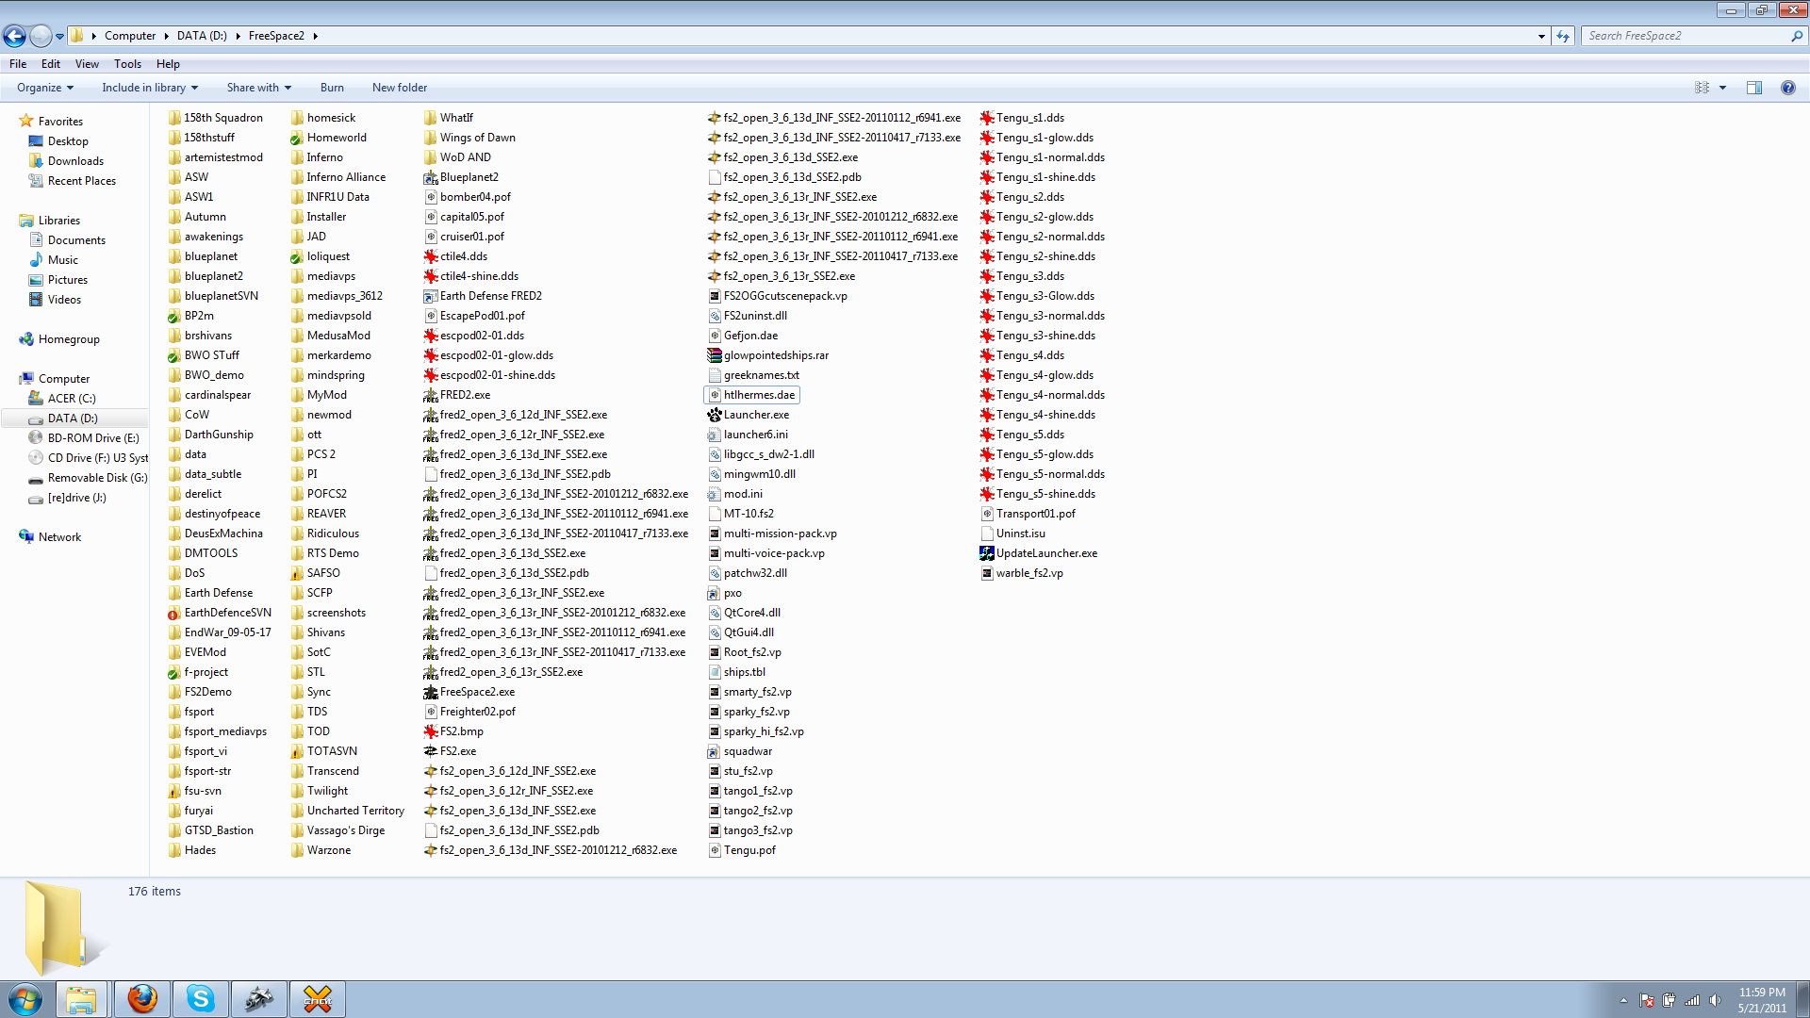Screen dimensions: 1810x1018
Task: Select the FRED2.exe icon
Action: click(431, 395)
